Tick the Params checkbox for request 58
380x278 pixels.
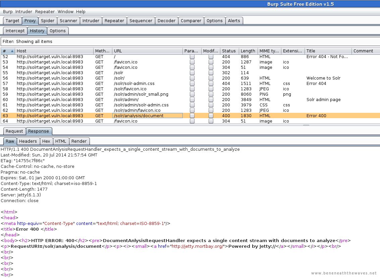192,89
